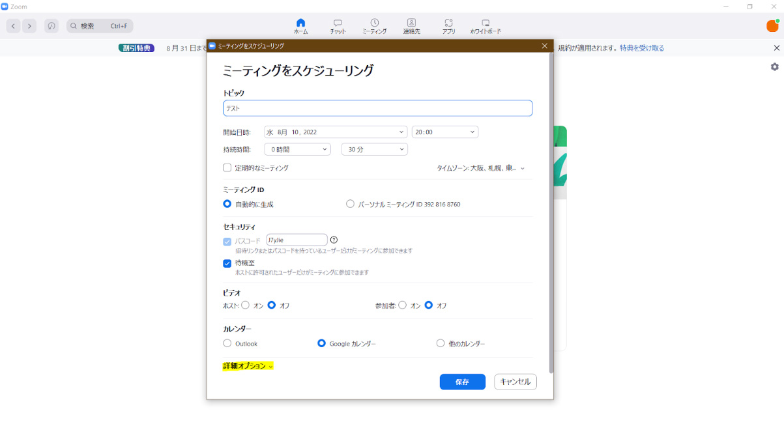Image resolution: width=784 pixels, height=426 pixels.
Task: Click the Cancel (キャンセル) button
Action: tap(515, 382)
